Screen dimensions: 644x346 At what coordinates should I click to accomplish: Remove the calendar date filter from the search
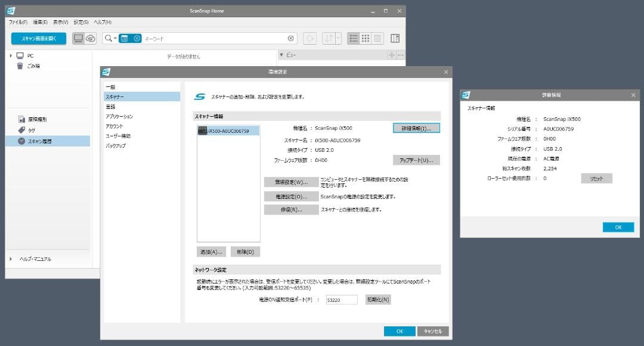click(137, 38)
